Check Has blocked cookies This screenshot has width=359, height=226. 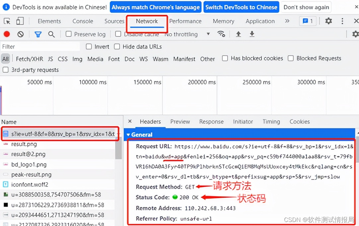point(225,58)
